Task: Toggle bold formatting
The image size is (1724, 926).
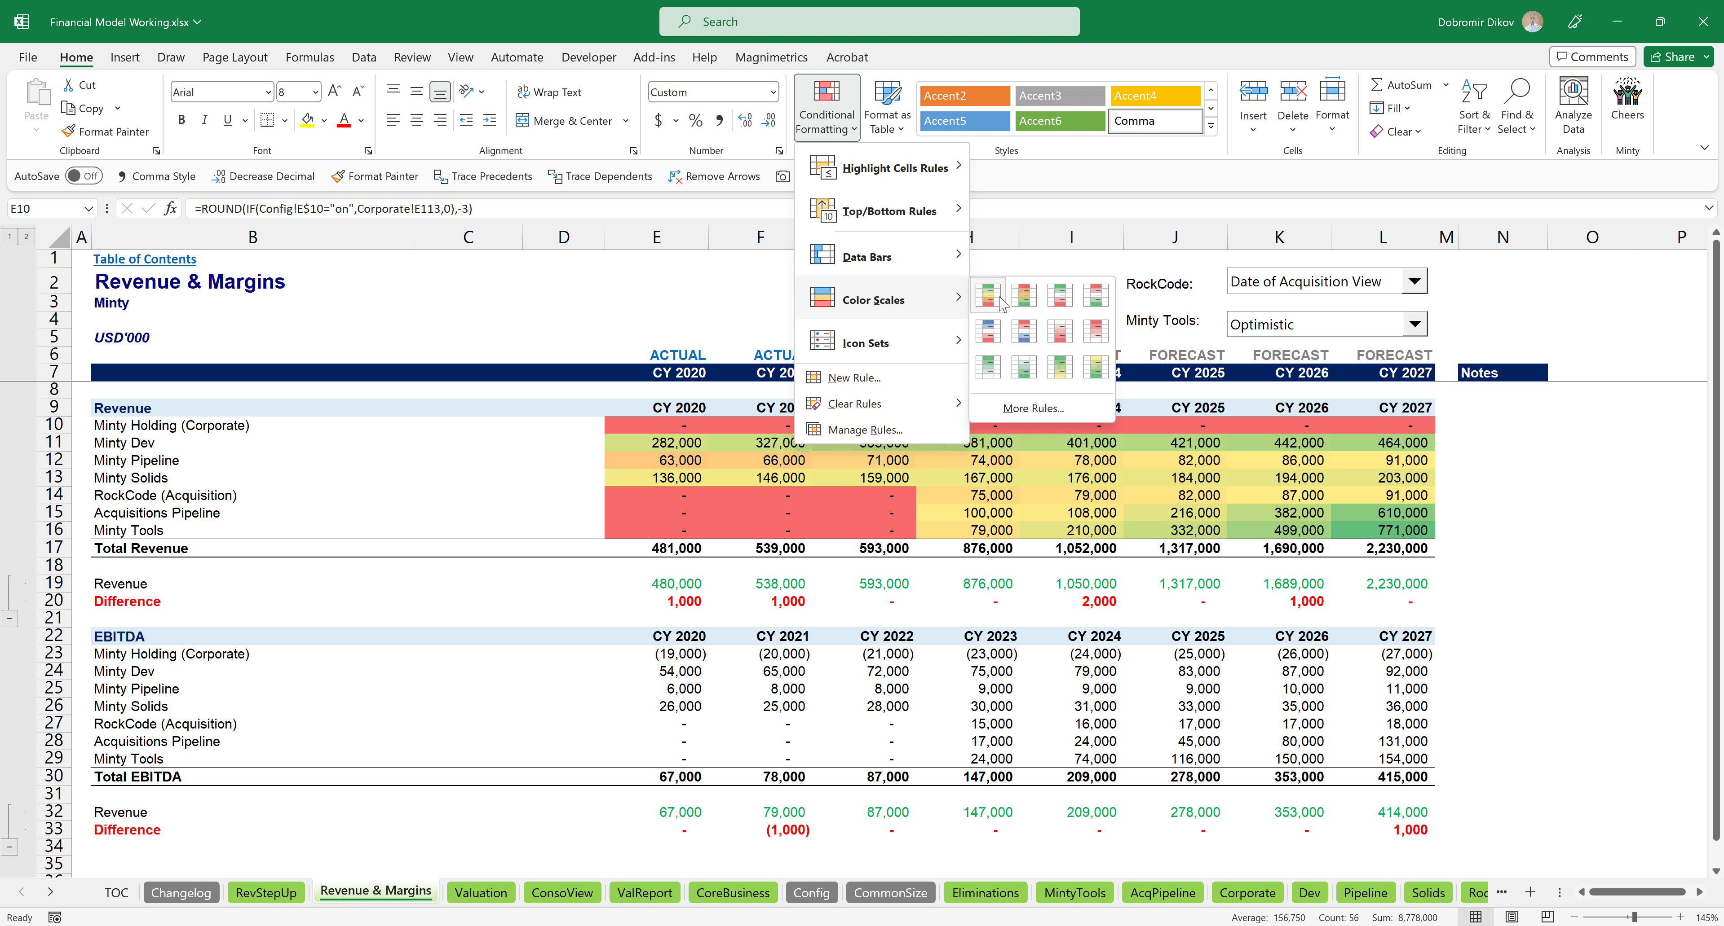Action: (181, 120)
